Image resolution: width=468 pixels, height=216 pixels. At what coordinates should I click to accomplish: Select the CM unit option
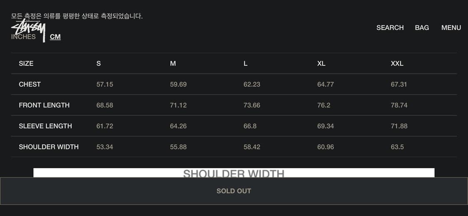point(55,37)
